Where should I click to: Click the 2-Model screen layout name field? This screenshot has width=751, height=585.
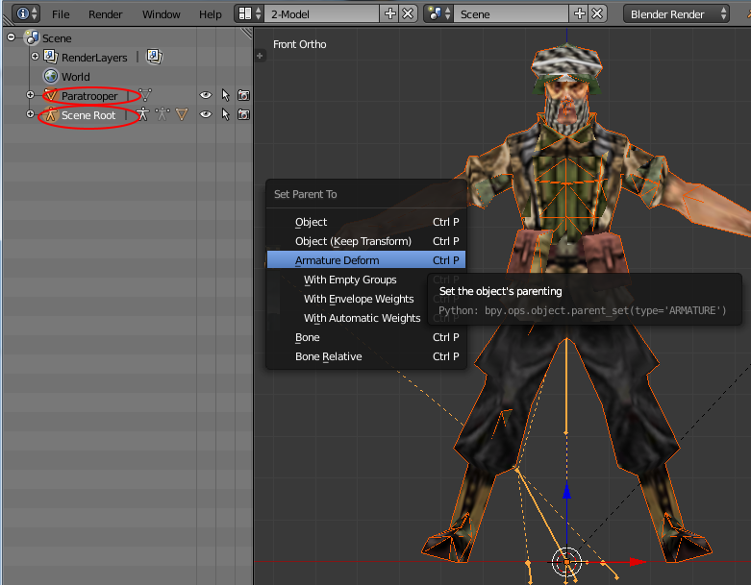coord(322,14)
